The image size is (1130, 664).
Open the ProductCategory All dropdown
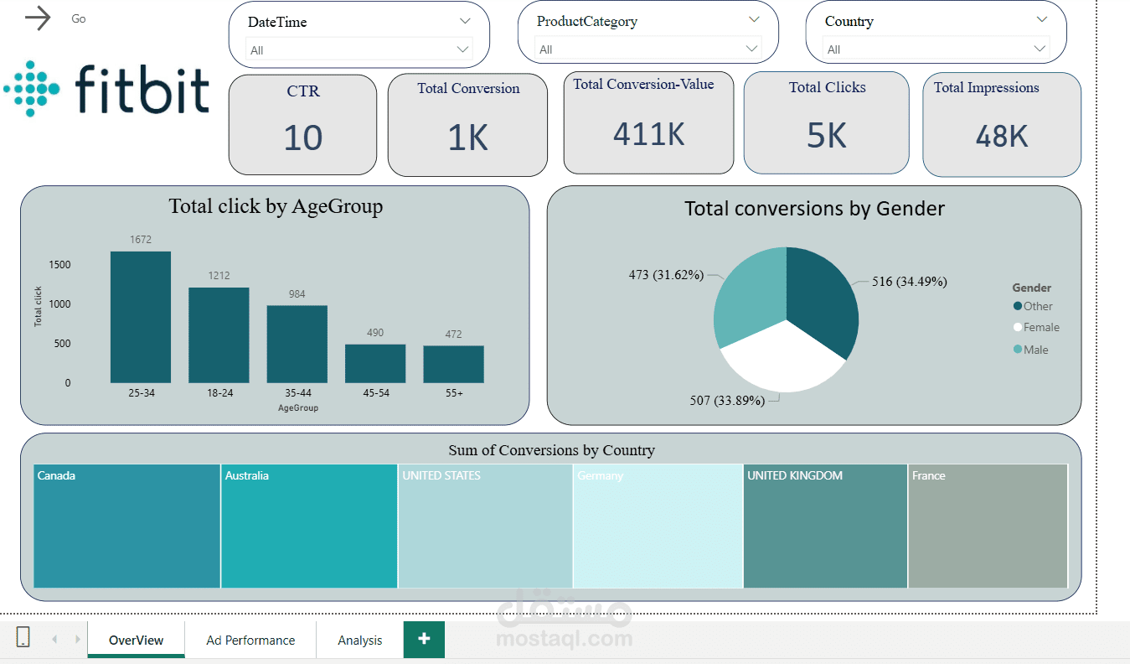648,49
